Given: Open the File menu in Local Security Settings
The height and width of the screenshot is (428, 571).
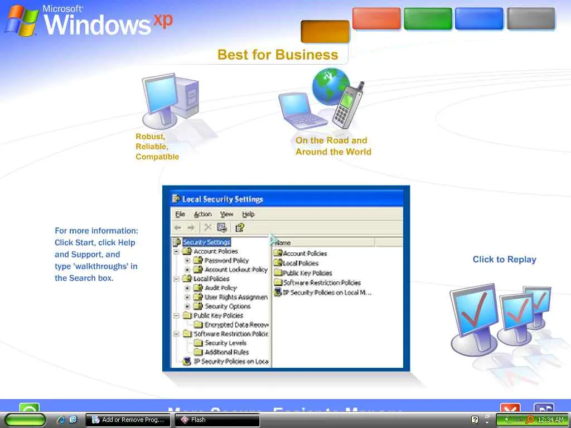Looking at the screenshot, I should (180, 214).
